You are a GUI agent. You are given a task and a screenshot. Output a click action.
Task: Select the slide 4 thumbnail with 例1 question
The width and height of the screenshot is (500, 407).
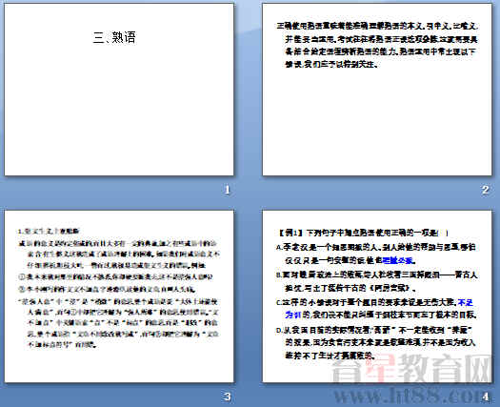pyautogui.click(x=377, y=296)
